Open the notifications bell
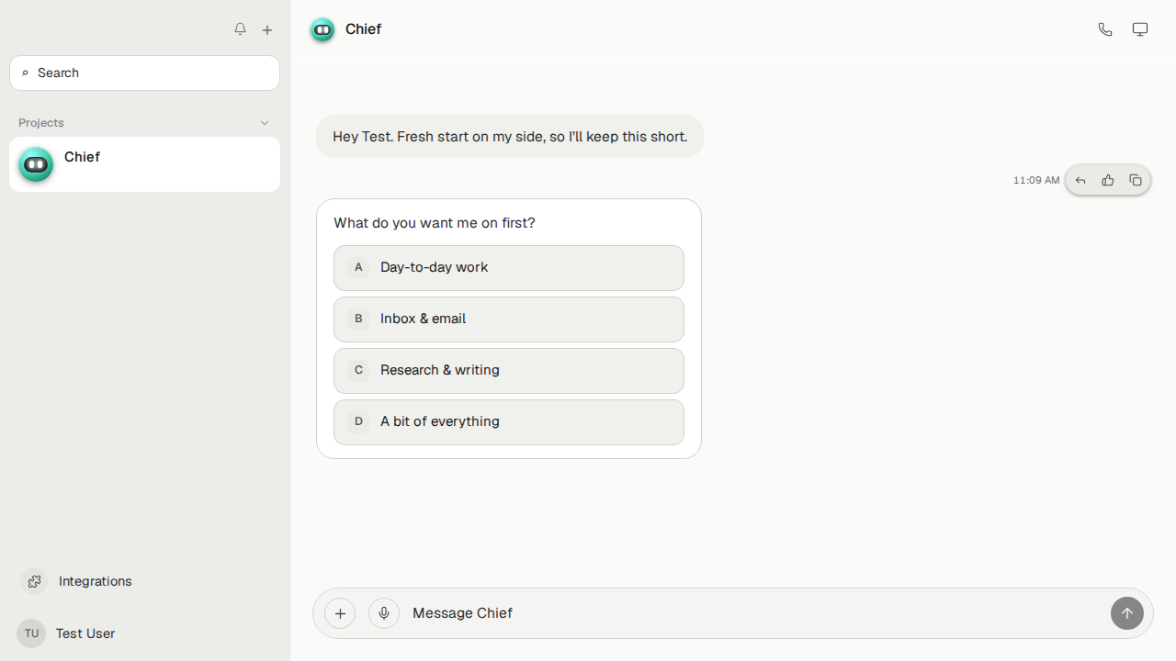 click(x=240, y=29)
